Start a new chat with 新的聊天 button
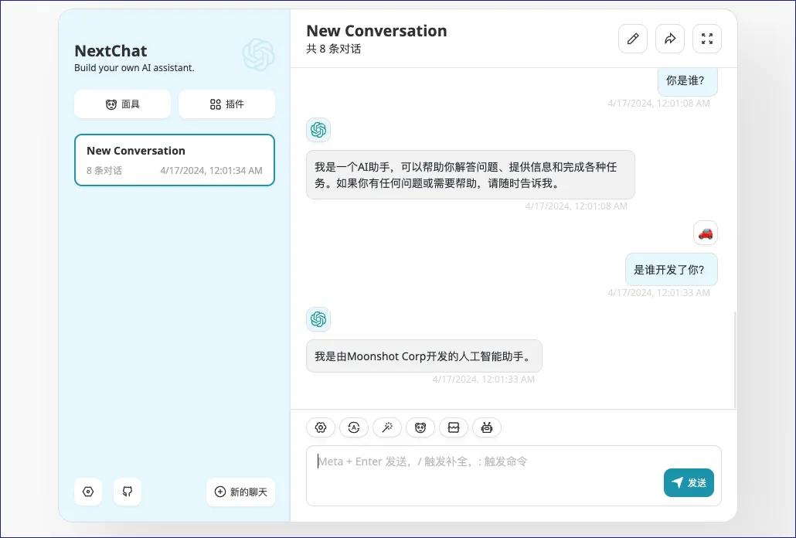Screen dimensions: 796x538 [240, 492]
